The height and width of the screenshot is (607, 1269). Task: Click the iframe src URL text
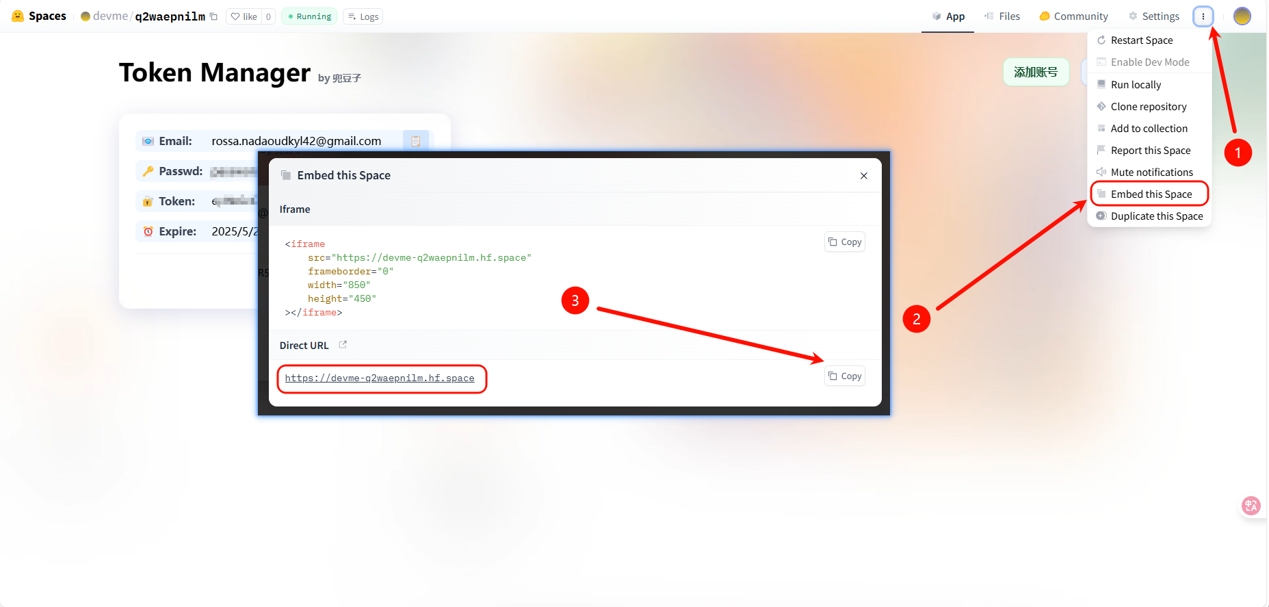coord(431,258)
